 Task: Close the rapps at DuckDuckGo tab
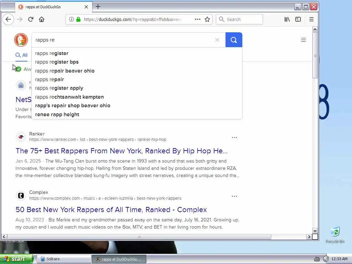click(86, 7)
